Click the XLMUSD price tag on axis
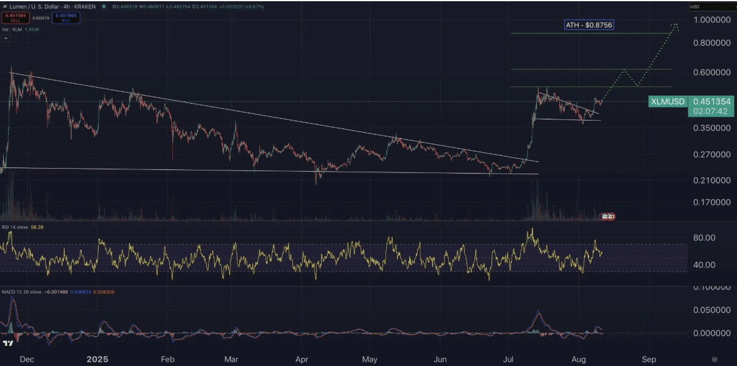Screen dimensions: 737x366 click(x=668, y=102)
